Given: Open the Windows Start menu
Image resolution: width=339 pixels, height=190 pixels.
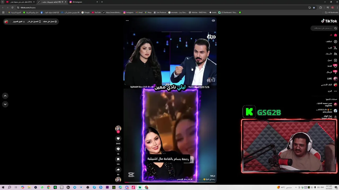Looking at the screenshot, I should click(3, 187).
